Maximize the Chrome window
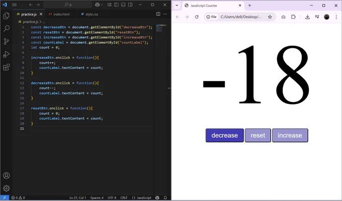Image resolution: width=342 pixels, height=201 pixels. 324,6
